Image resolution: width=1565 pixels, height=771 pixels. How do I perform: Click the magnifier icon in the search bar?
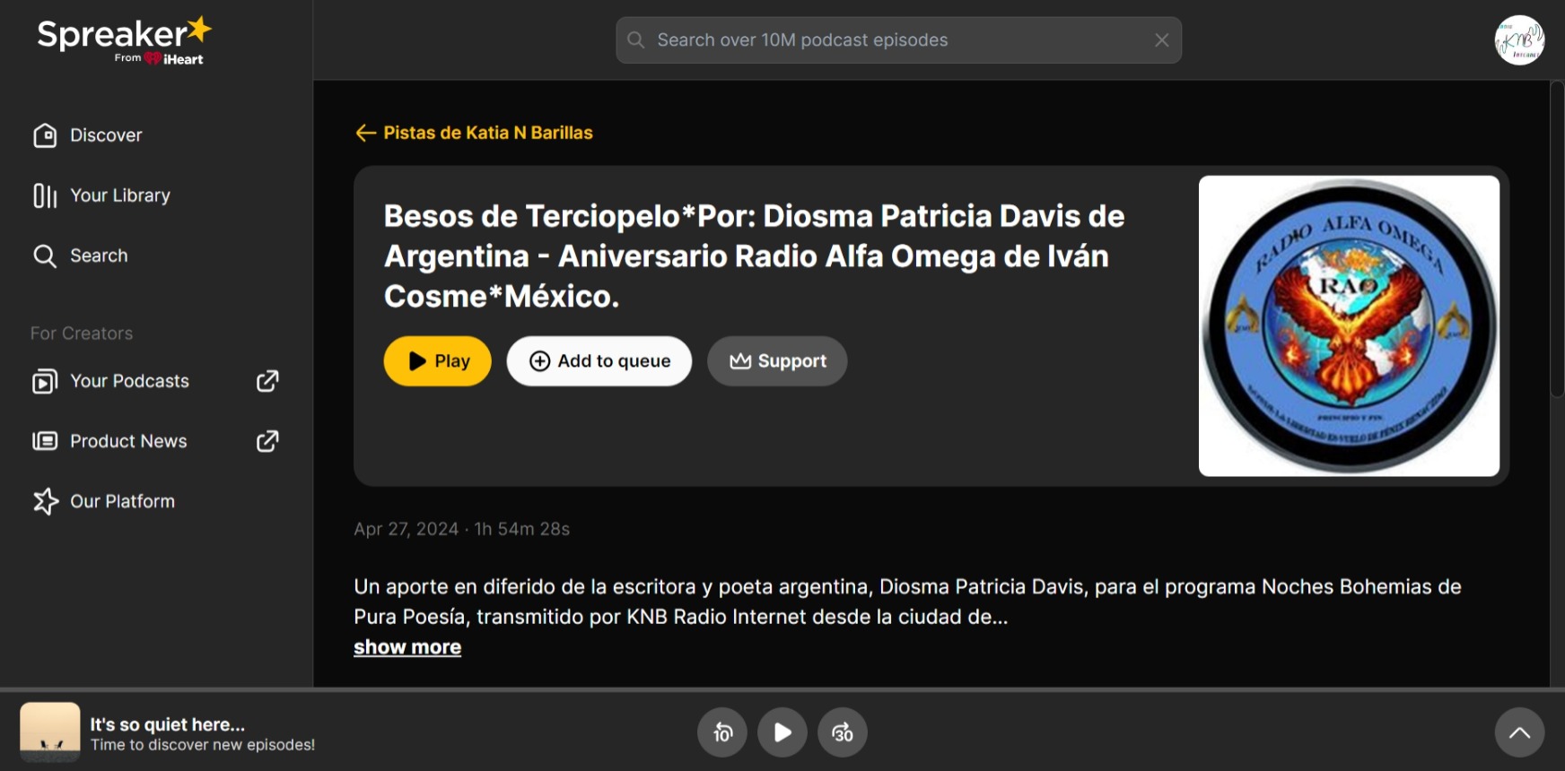(x=636, y=40)
